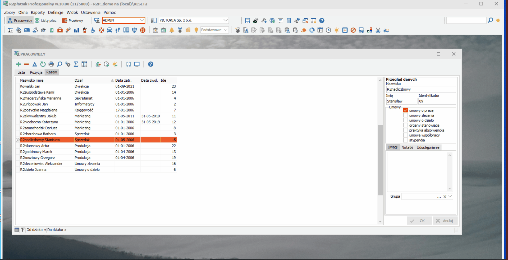Click the lifebuoy icon
508x260 pixels.
(x=101, y=30)
